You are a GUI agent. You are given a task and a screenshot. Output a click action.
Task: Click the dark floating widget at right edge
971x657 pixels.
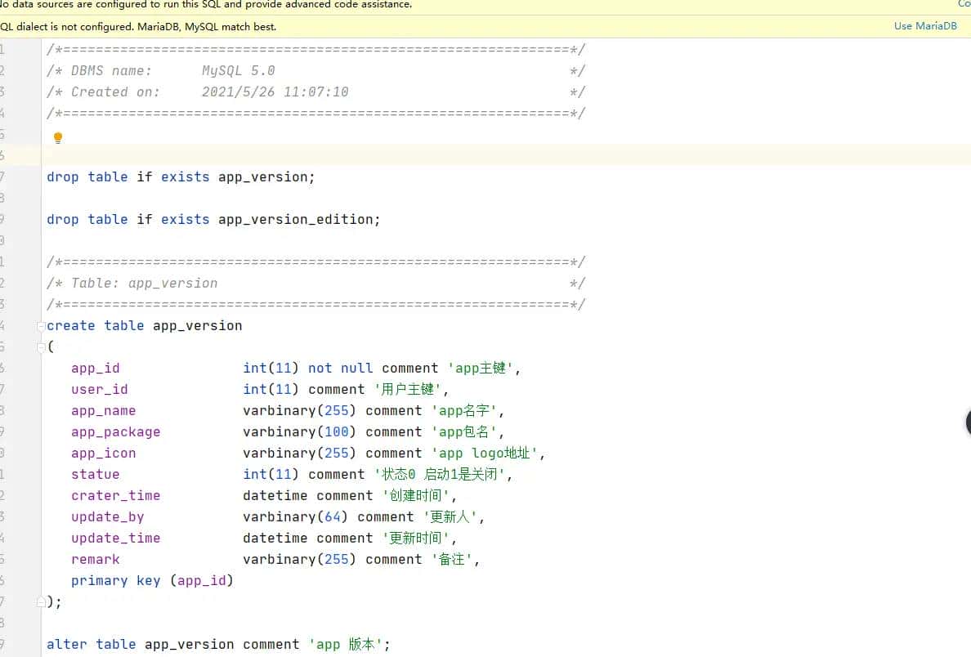967,422
